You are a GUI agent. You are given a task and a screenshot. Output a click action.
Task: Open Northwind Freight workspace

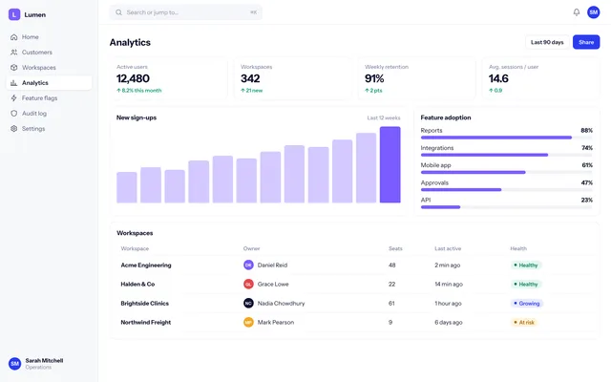click(355, 323)
